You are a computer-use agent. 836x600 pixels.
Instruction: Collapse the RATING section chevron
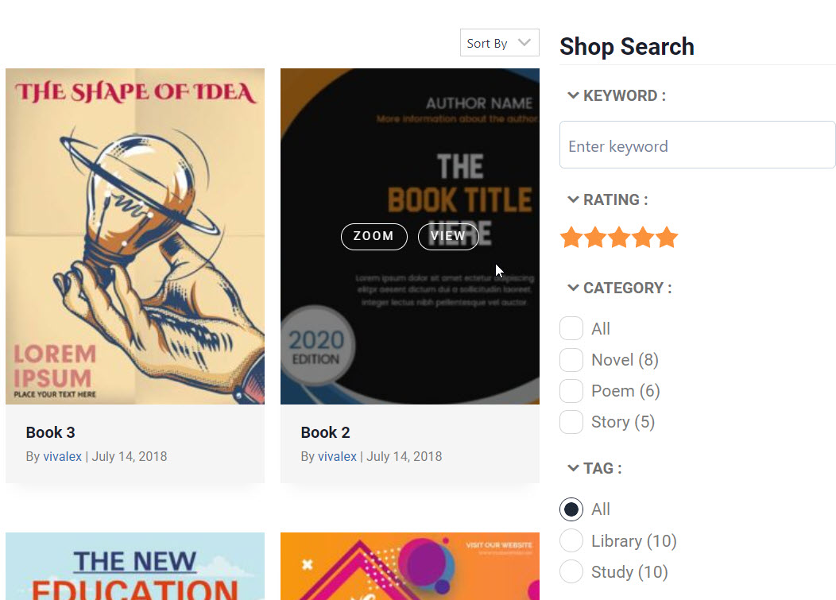coord(573,199)
